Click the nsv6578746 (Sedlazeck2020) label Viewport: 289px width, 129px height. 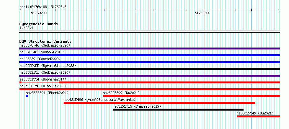click(x=45, y=45)
